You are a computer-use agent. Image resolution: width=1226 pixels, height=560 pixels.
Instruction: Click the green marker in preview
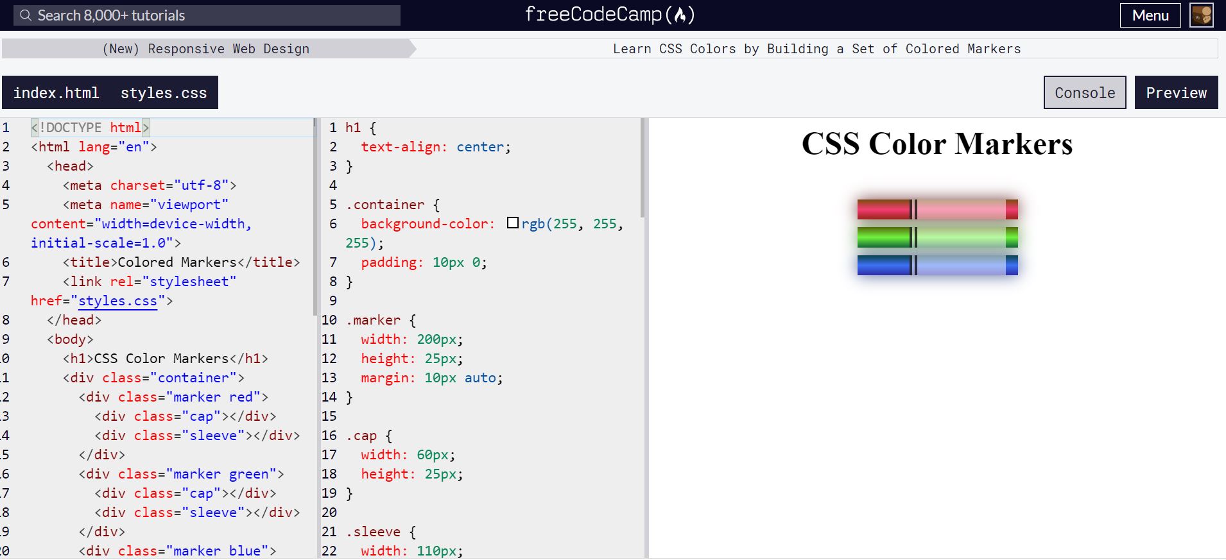[937, 237]
